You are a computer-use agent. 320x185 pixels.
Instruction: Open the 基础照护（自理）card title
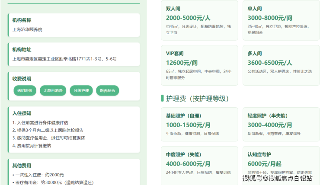pos(184,116)
